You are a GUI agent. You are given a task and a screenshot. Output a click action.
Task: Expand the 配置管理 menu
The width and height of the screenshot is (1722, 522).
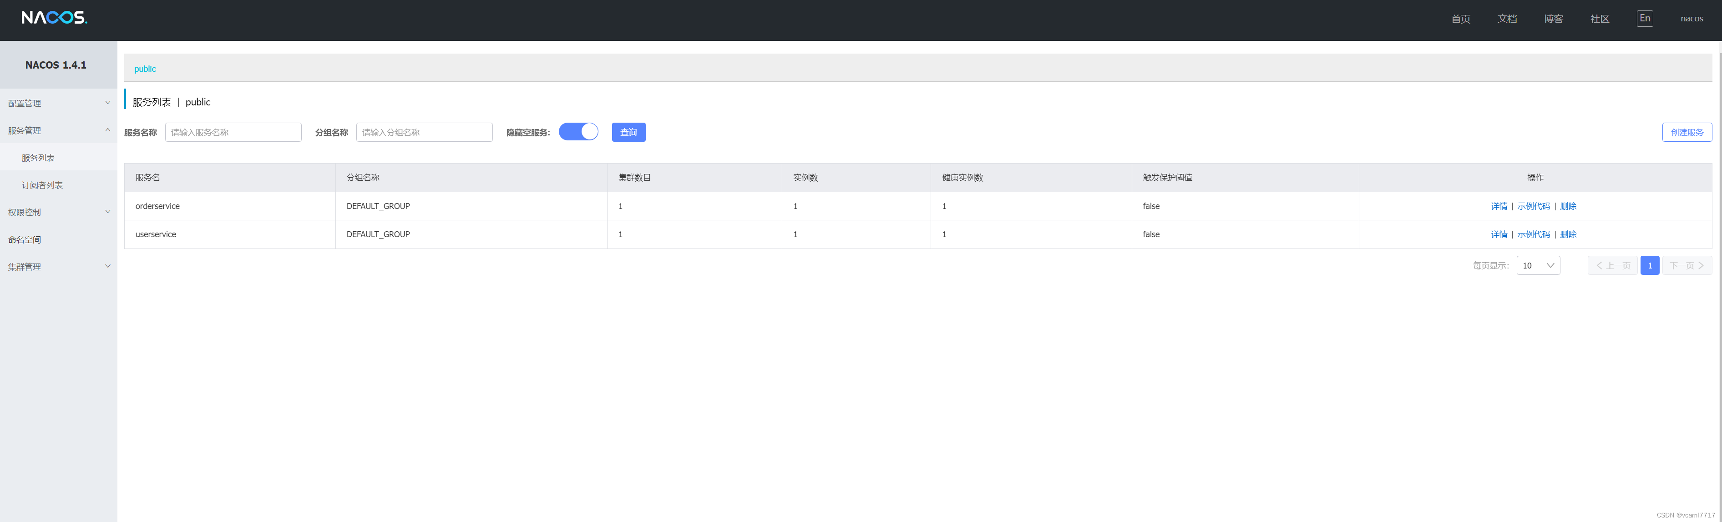[58, 103]
